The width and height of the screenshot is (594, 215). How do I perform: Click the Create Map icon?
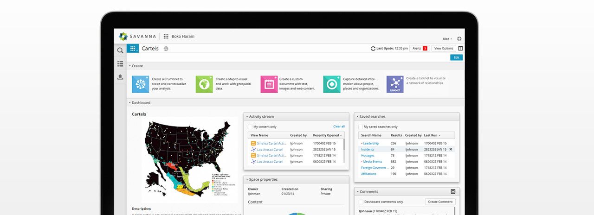(x=204, y=84)
